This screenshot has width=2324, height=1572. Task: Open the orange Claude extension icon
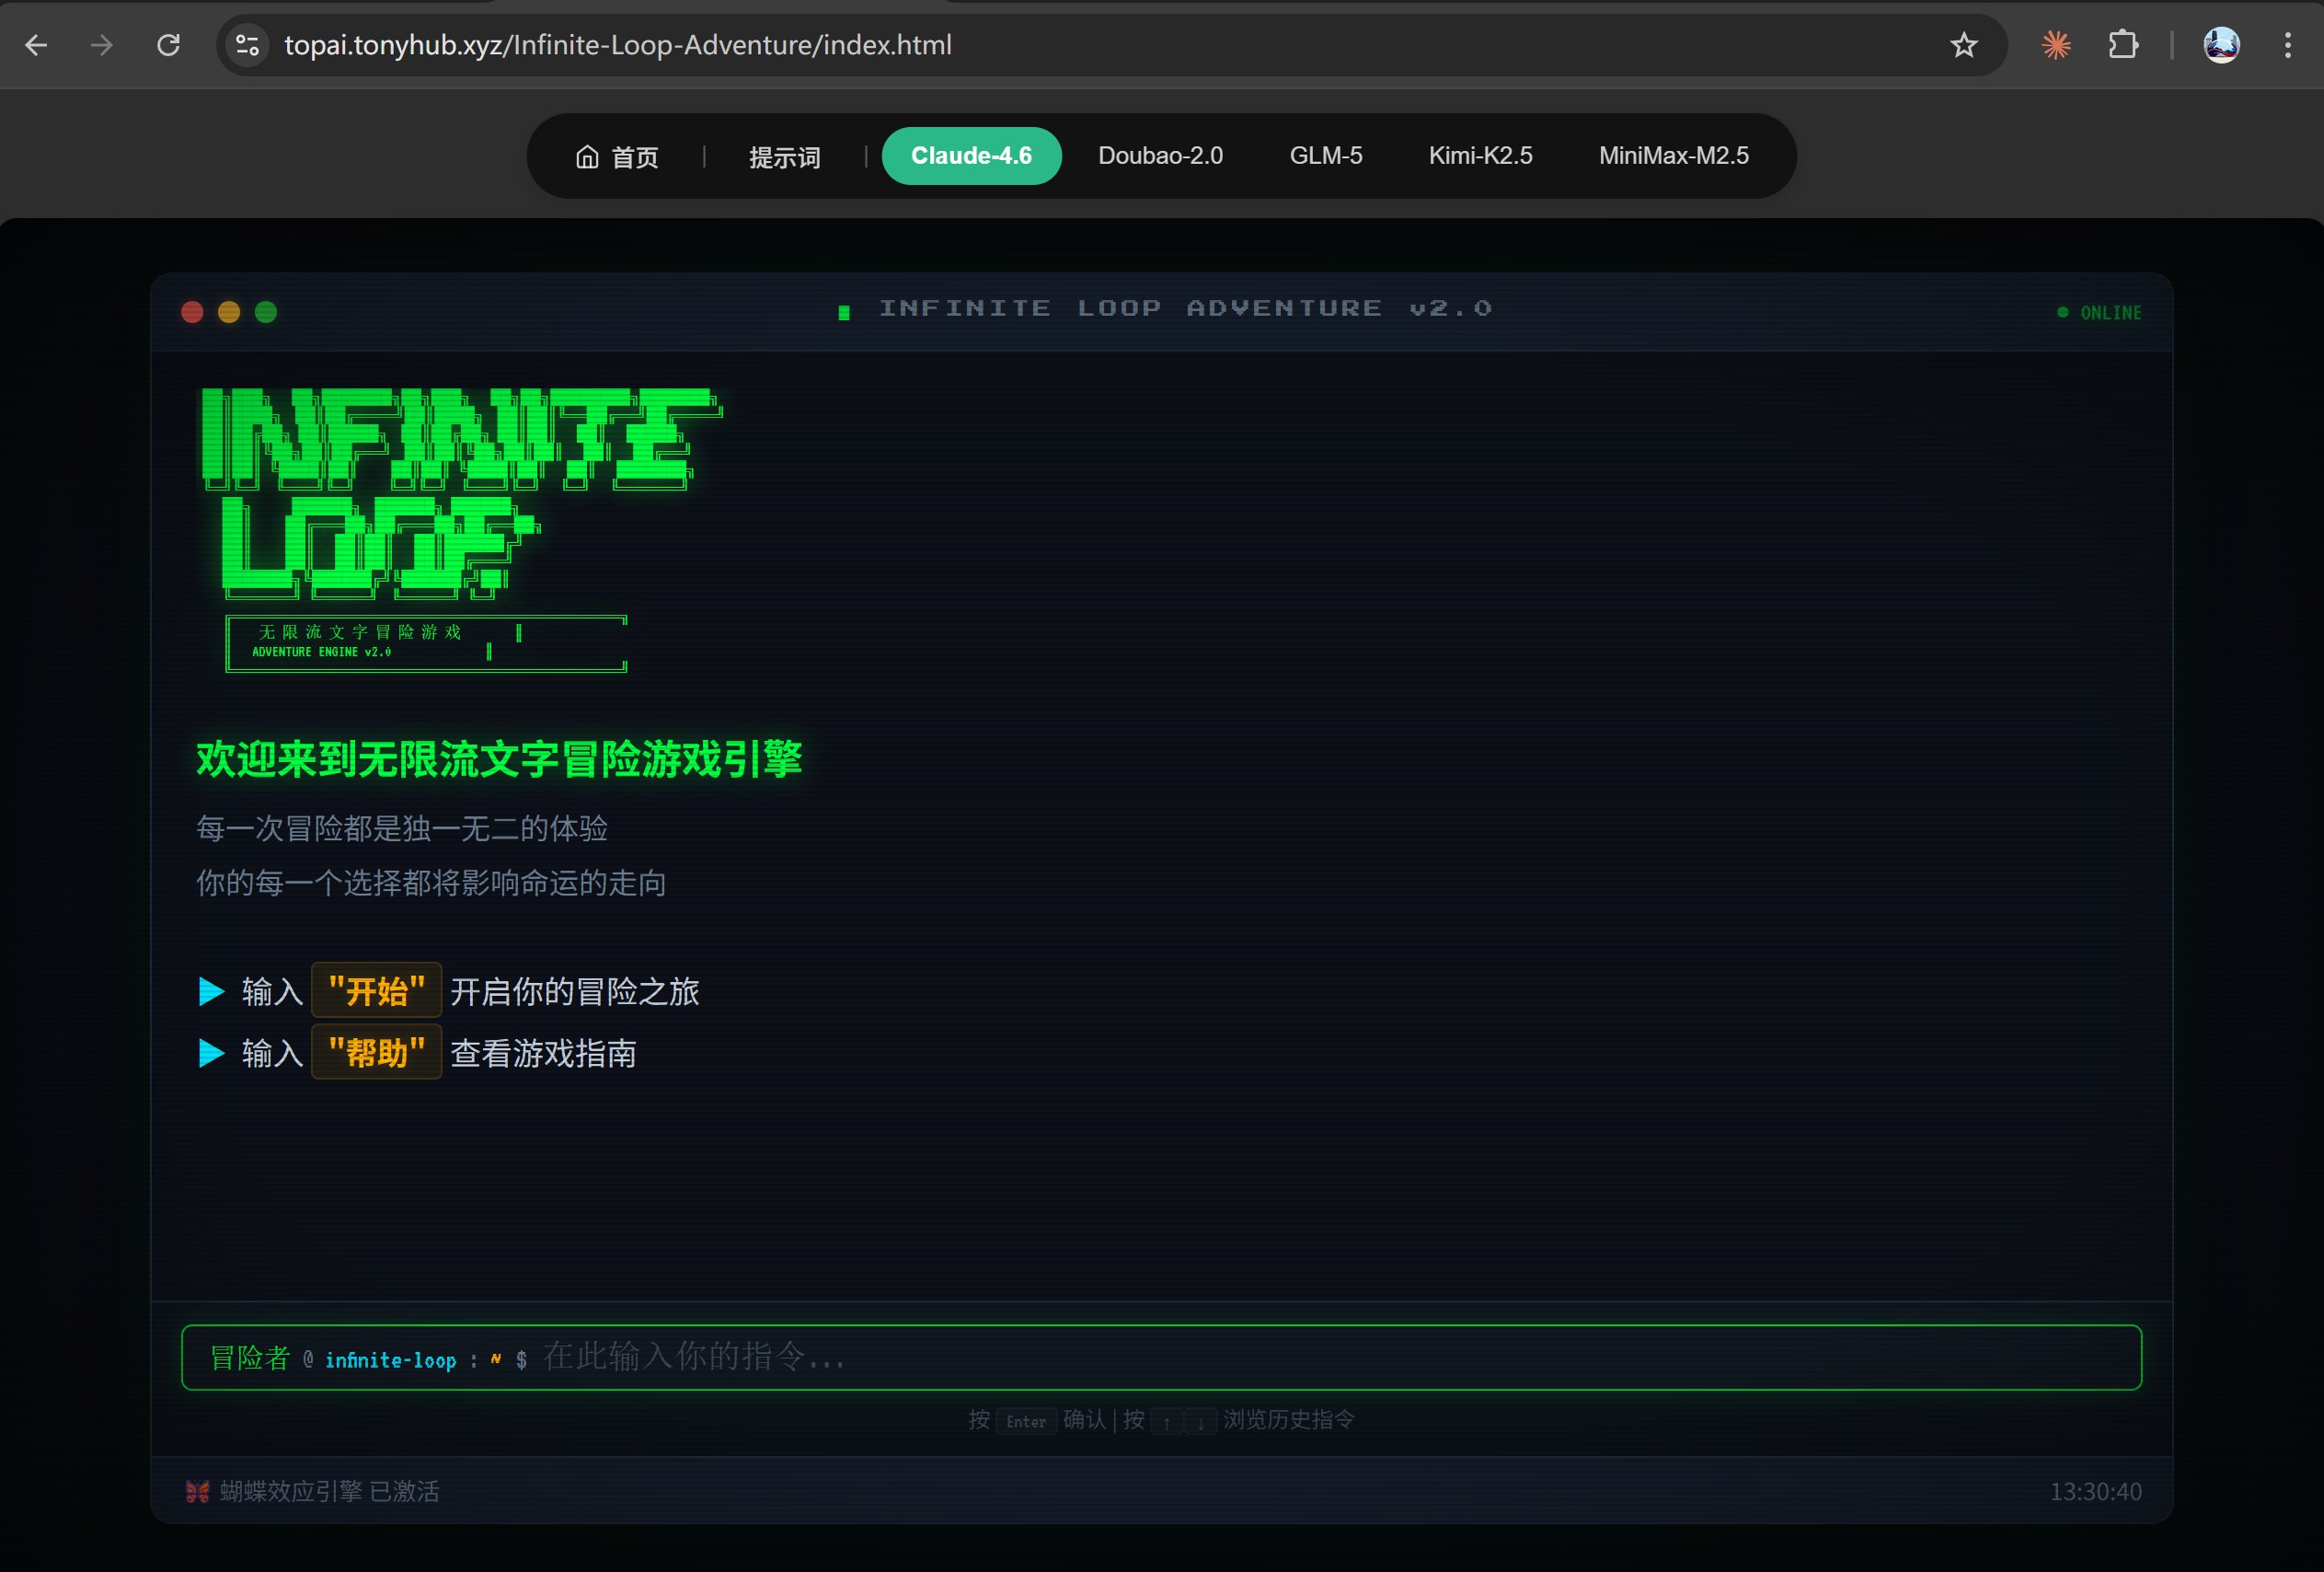point(2055,45)
